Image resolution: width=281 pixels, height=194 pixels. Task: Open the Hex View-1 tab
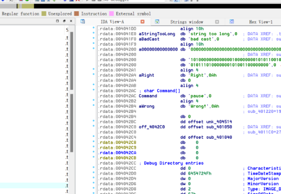261,22
